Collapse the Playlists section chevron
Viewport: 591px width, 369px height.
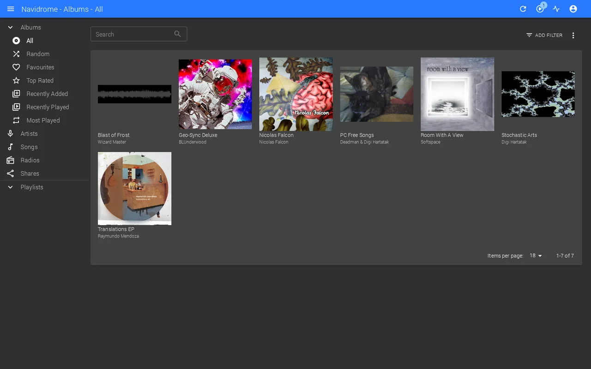pos(10,187)
